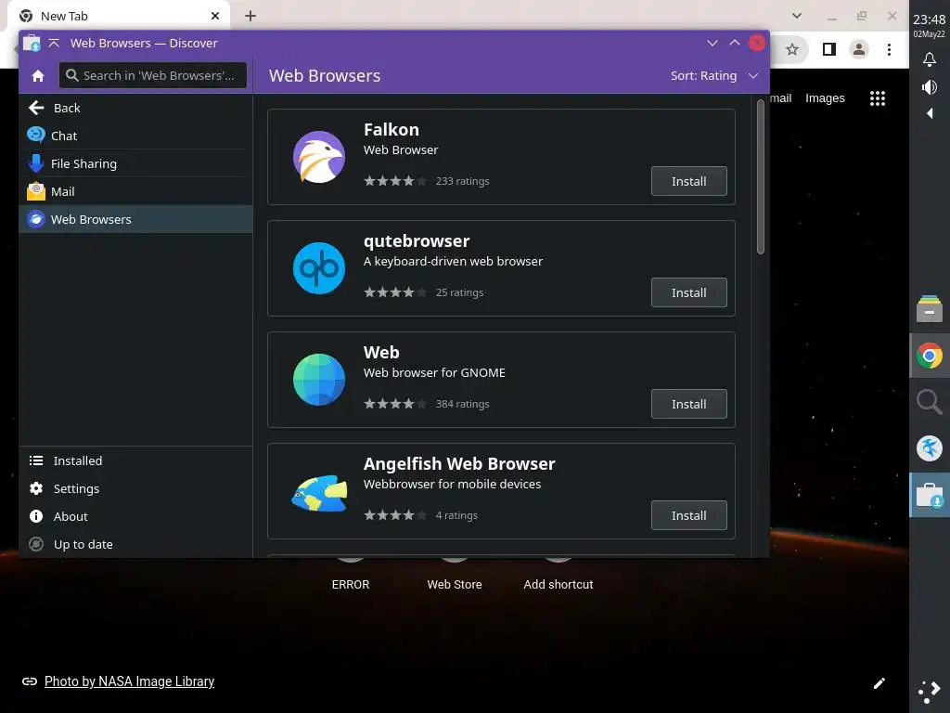Click the Web Browsers sidebar icon
950x713 pixels.
tap(36, 219)
